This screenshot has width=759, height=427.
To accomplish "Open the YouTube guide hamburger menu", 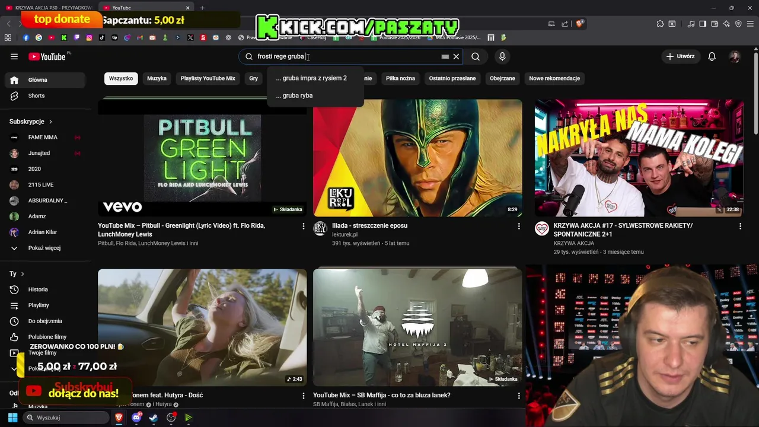I will click(14, 56).
